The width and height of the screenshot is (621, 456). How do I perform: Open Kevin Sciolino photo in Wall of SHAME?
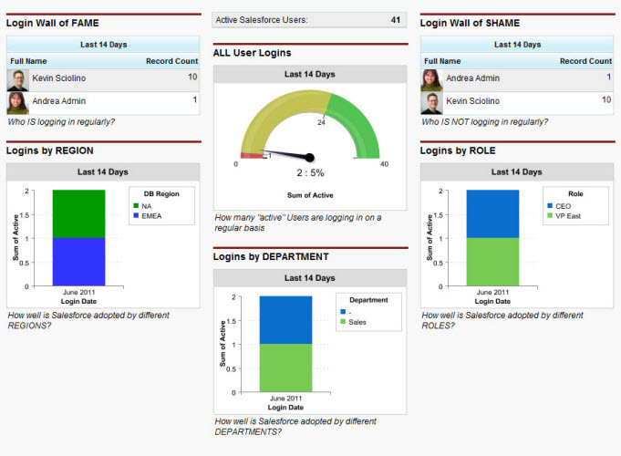(x=431, y=103)
